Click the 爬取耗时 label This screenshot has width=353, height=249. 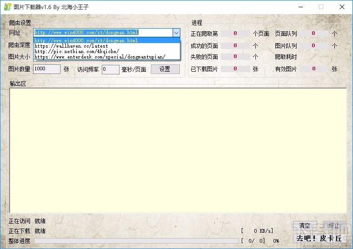tap(286, 57)
